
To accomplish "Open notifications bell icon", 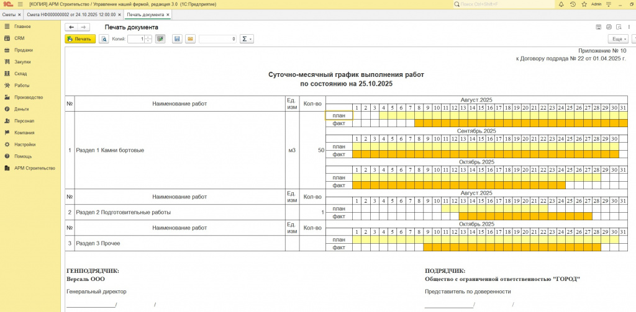I will (561, 4).
